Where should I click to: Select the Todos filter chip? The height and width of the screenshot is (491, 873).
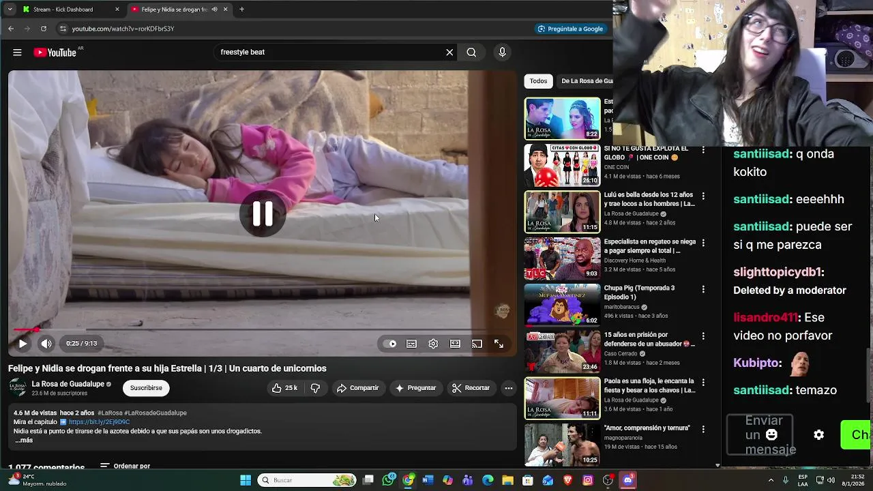(x=538, y=81)
